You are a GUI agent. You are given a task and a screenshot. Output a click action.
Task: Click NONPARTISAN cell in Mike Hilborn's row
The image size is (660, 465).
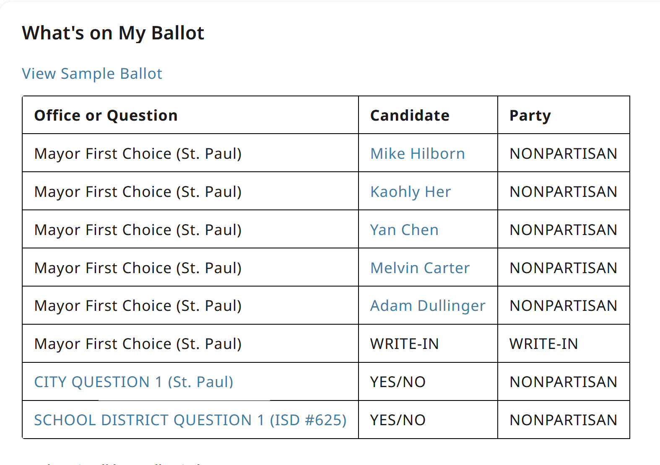563,154
